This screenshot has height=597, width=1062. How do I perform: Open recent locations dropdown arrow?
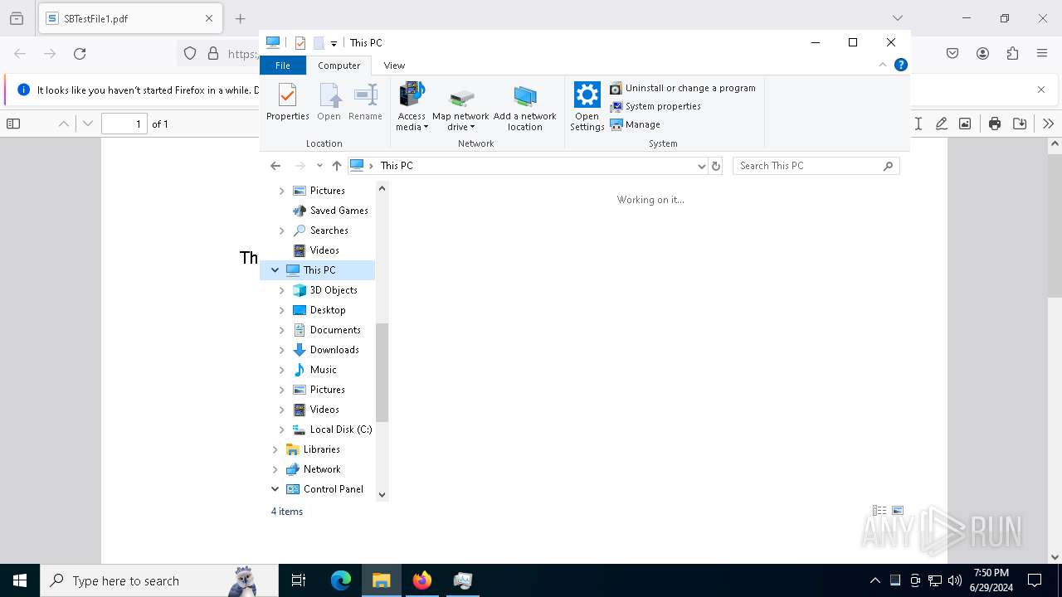319,166
